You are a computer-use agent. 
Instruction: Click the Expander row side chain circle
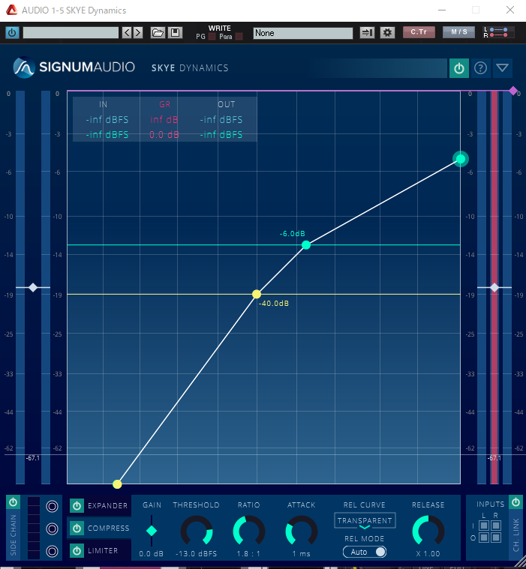pos(52,506)
